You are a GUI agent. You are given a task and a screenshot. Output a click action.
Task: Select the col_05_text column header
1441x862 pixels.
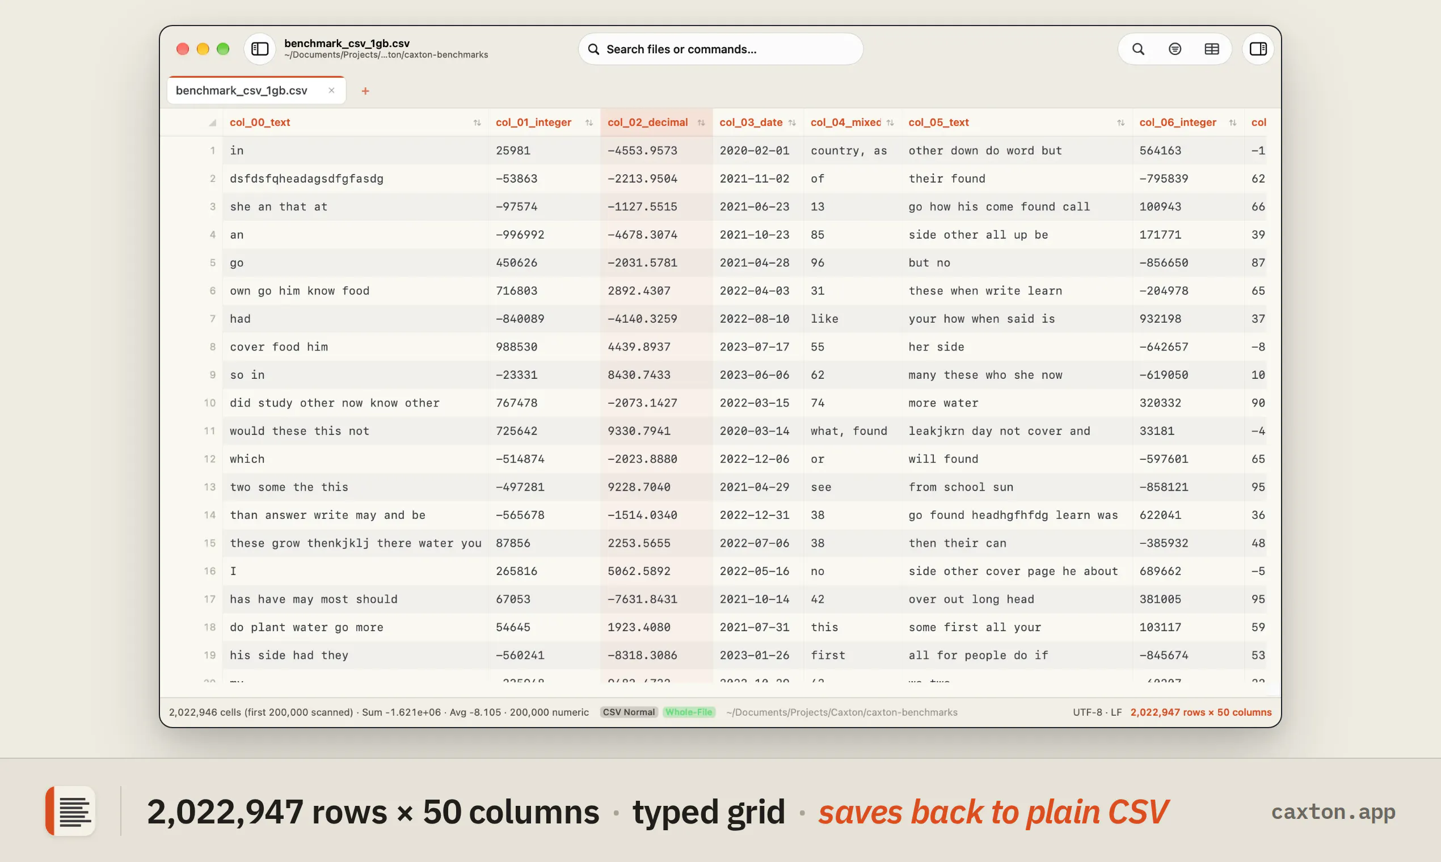[1017, 122]
